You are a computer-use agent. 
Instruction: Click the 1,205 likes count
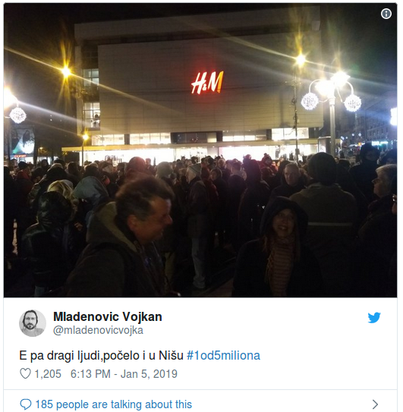tap(48, 373)
